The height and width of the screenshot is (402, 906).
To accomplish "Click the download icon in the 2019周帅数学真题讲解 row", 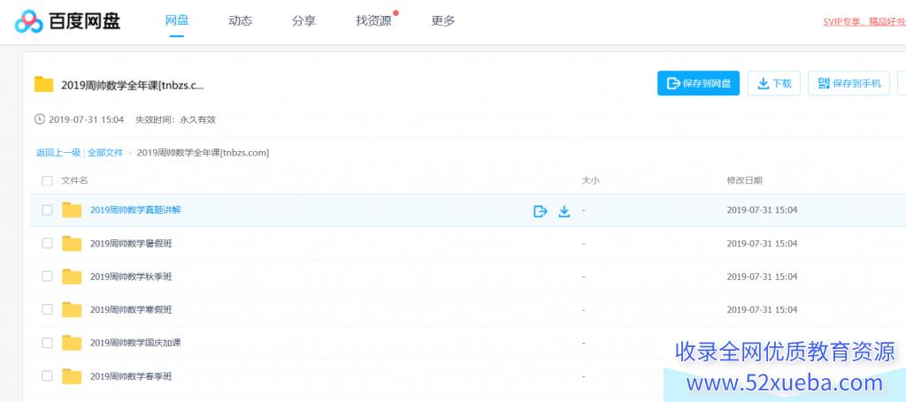I will click(x=564, y=212).
